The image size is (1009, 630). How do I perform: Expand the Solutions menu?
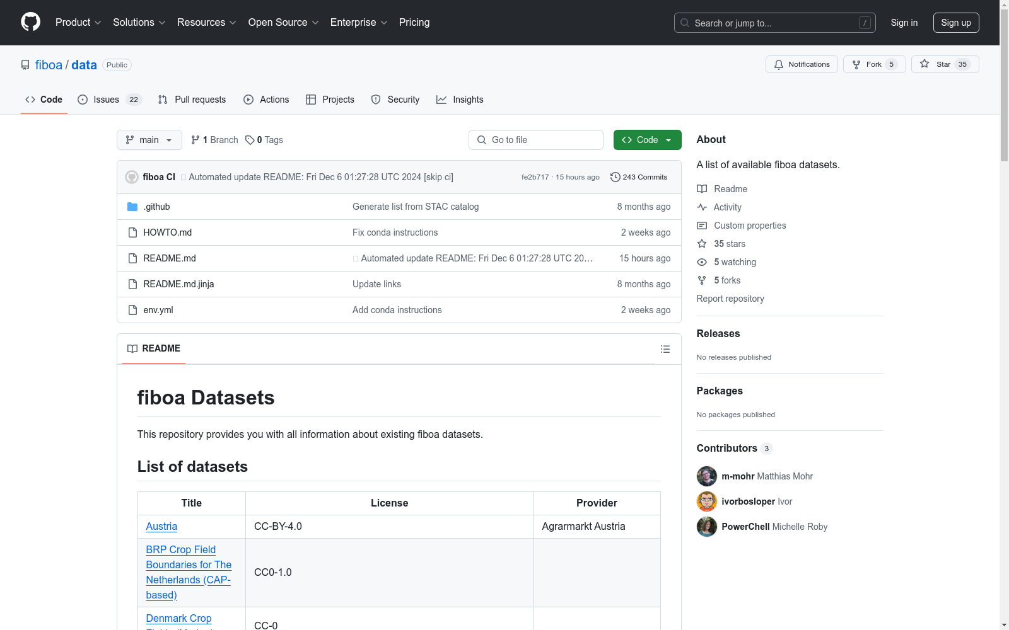139,23
